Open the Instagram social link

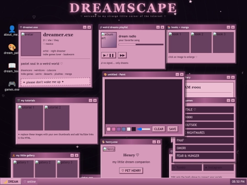[x=219, y=168]
